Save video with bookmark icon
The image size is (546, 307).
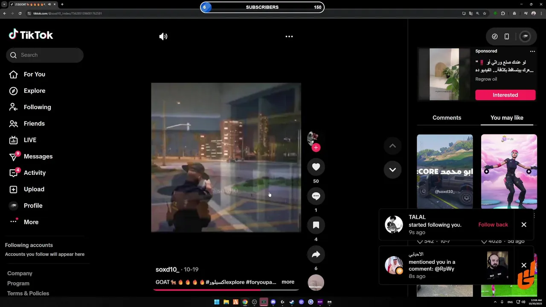(x=316, y=225)
